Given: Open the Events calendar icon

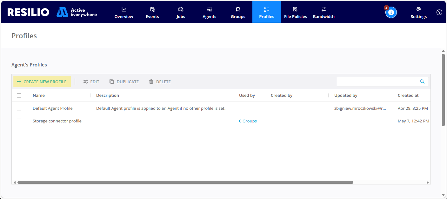Looking at the screenshot, I should pos(152,9).
